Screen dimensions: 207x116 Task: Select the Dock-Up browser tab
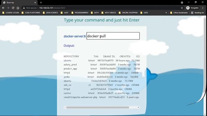(19, 3)
